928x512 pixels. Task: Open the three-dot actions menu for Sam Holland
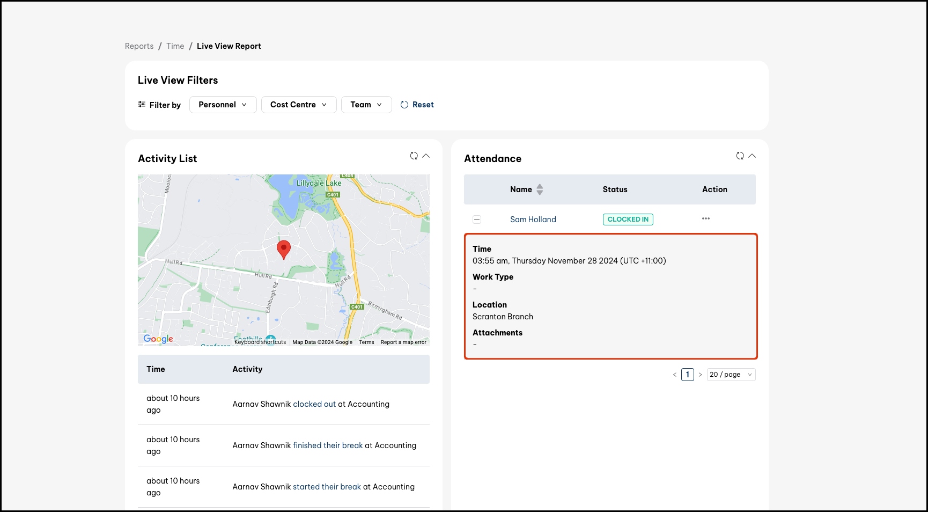tap(706, 218)
